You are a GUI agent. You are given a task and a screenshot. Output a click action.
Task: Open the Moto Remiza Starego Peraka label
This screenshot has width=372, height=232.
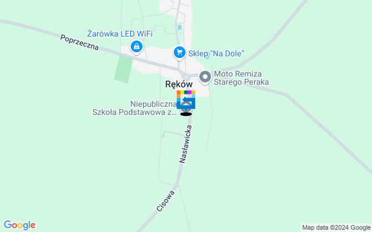tap(241, 78)
